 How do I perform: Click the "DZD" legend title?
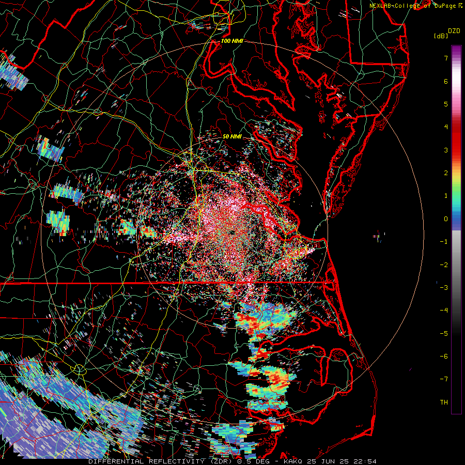[454, 31]
